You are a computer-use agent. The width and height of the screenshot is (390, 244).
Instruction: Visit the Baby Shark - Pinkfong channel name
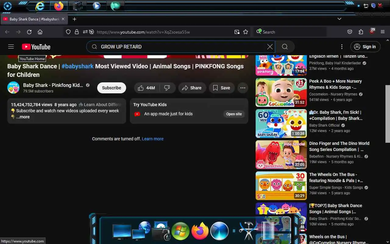point(53,85)
